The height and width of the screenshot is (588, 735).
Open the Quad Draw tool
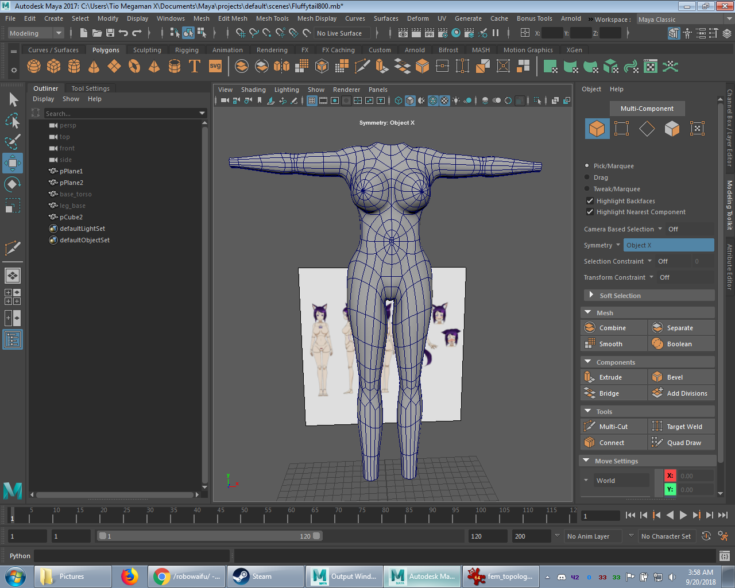click(682, 443)
